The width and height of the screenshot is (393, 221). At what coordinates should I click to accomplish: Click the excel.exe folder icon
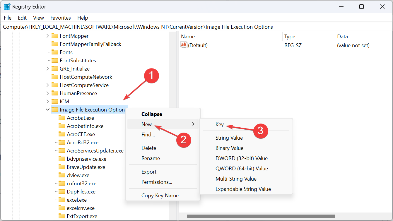pyautogui.click(x=61, y=200)
